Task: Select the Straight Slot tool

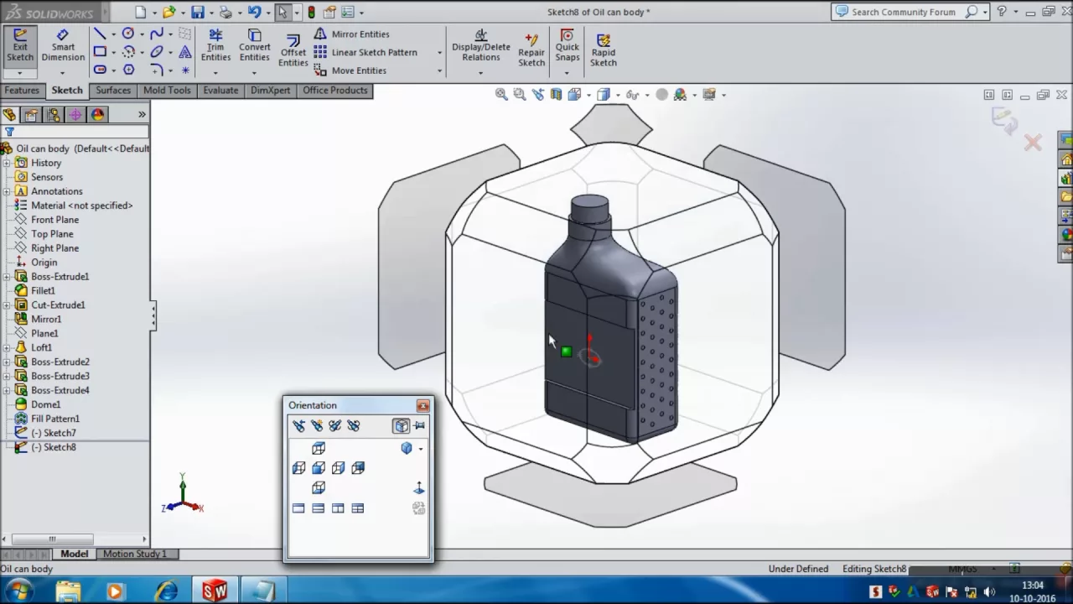Action: [x=100, y=70]
